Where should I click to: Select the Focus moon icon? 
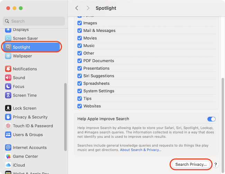pyautogui.click(x=8, y=86)
